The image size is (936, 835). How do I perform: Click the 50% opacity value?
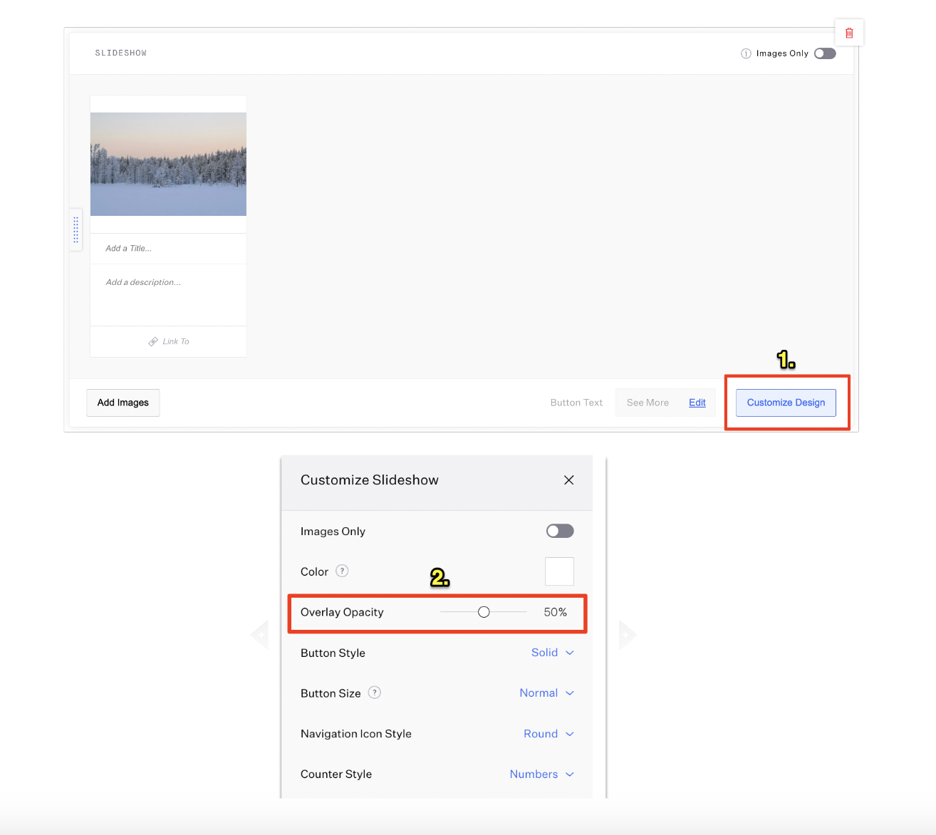pyautogui.click(x=556, y=612)
